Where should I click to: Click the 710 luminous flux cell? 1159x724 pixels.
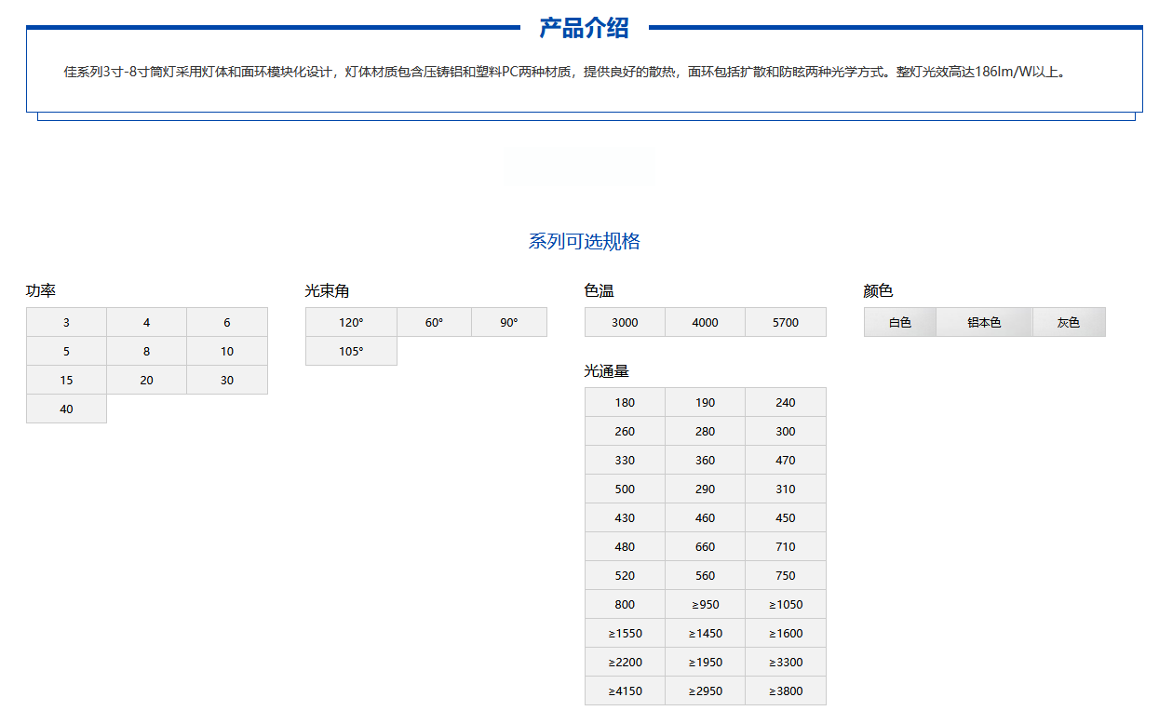point(786,546)
